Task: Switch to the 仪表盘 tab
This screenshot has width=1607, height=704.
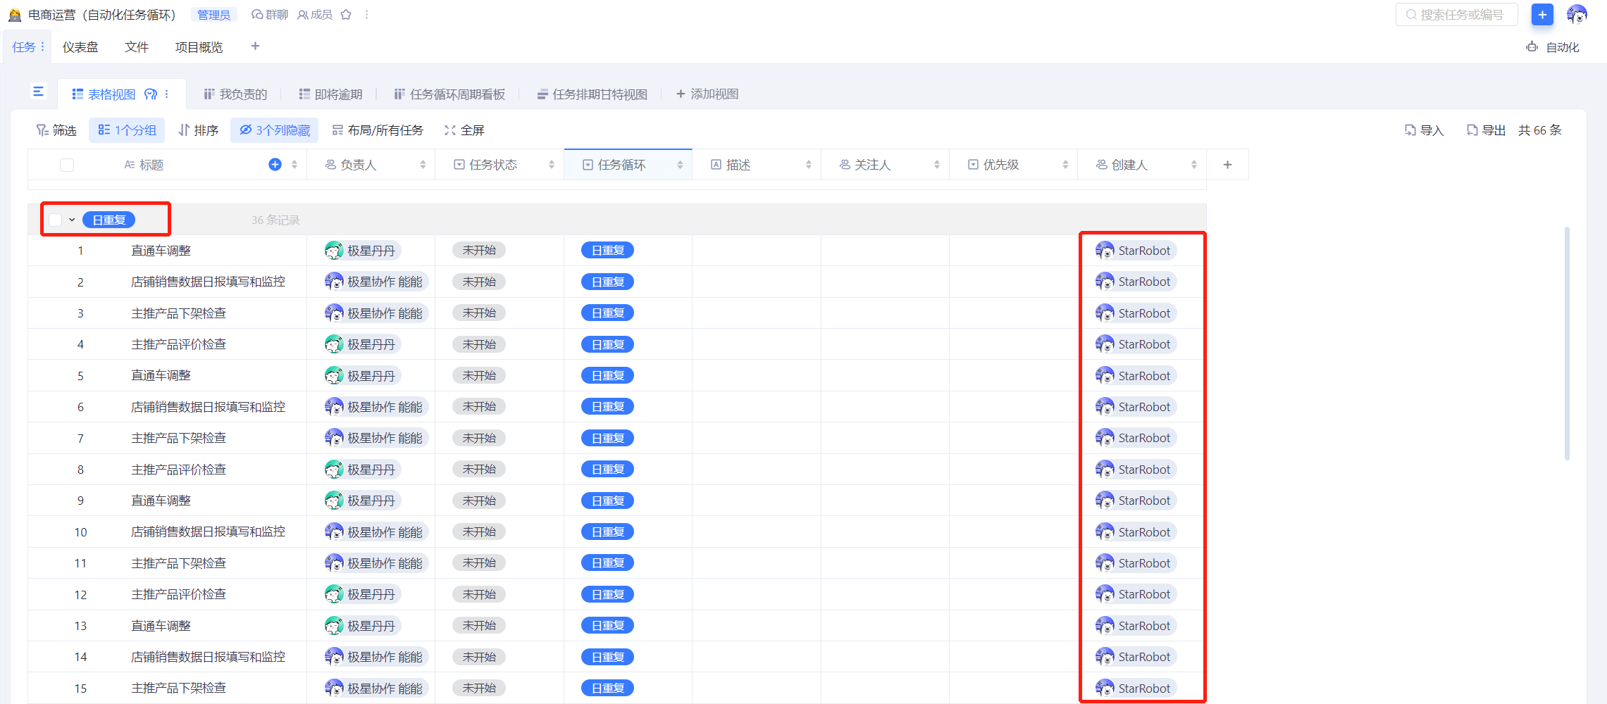Action: [80, 46]
